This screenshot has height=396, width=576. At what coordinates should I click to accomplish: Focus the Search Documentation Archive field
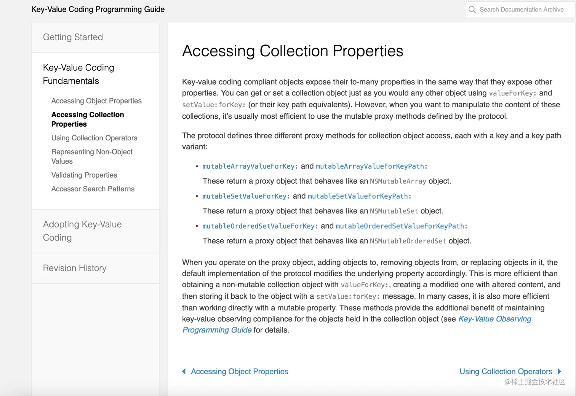point(520,10)
